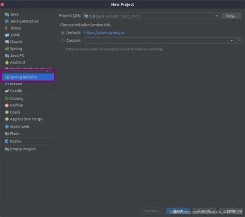Select the Grails icon
Screen dimensions: 245x217
click(7, 112)
